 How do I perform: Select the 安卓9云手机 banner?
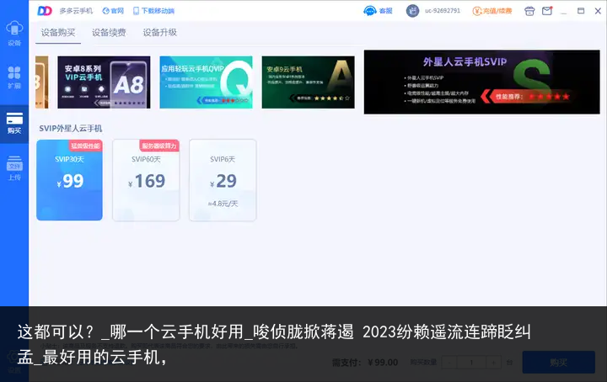(309, 82)
